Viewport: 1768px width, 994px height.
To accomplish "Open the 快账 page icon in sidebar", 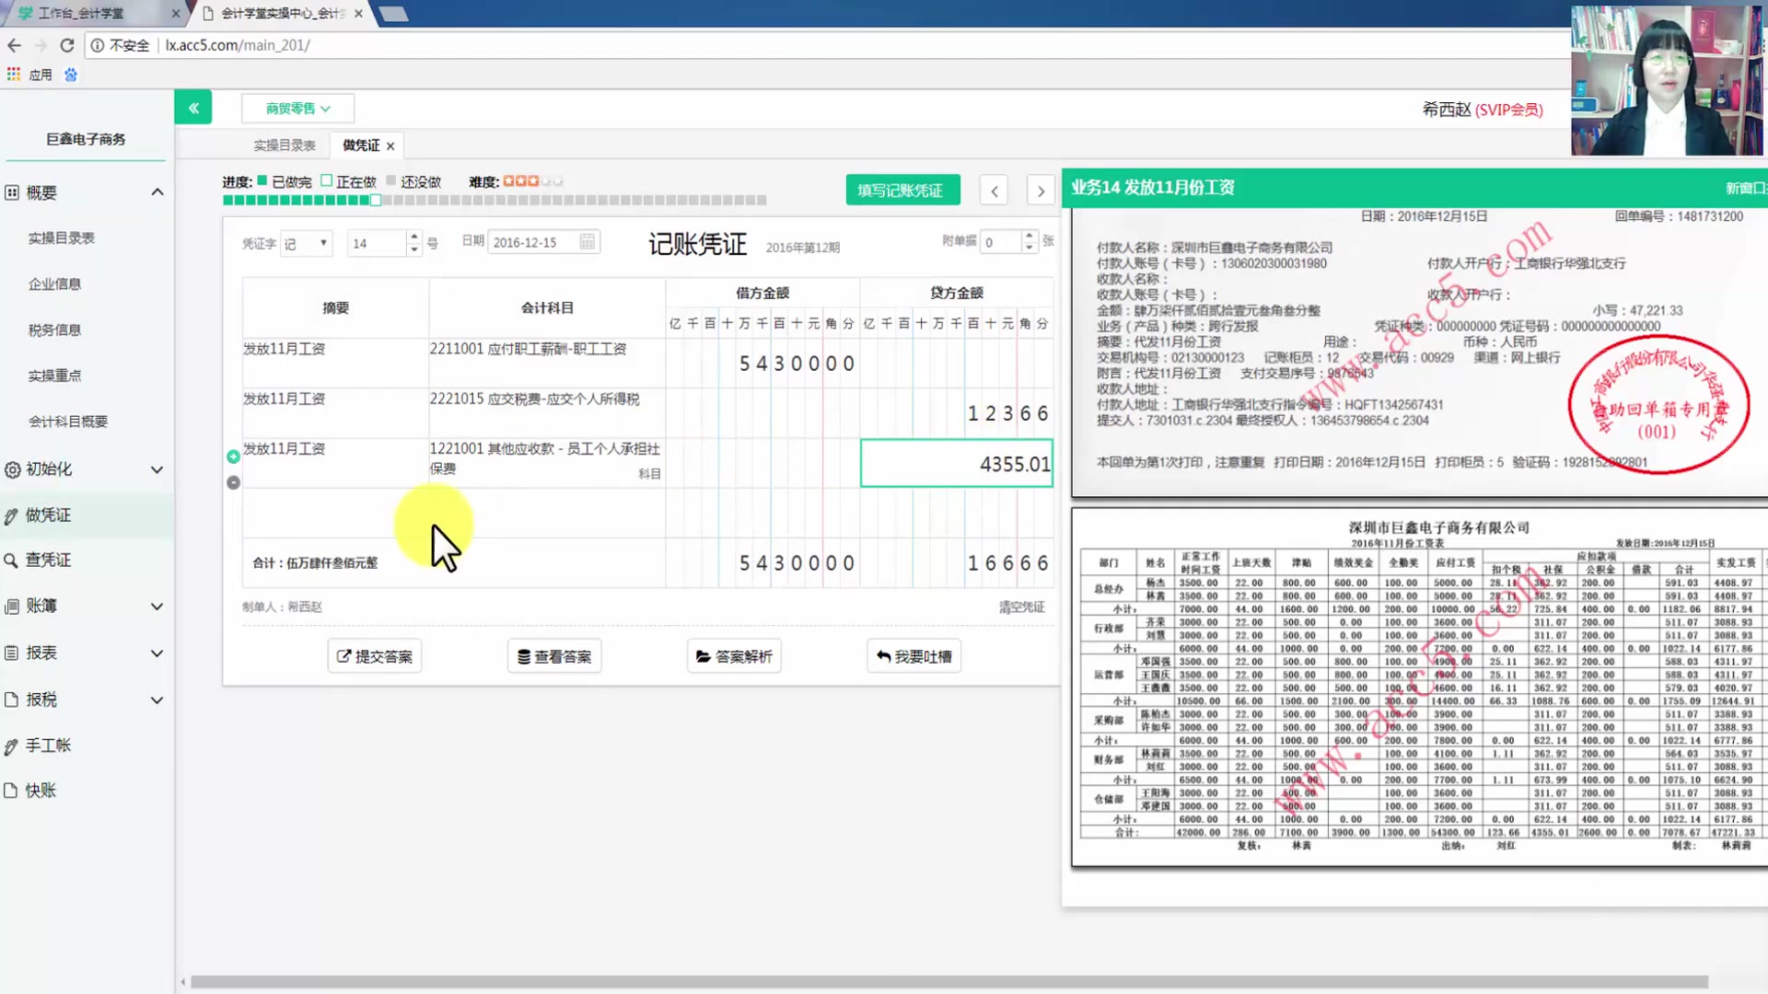I will pos(11,790).
